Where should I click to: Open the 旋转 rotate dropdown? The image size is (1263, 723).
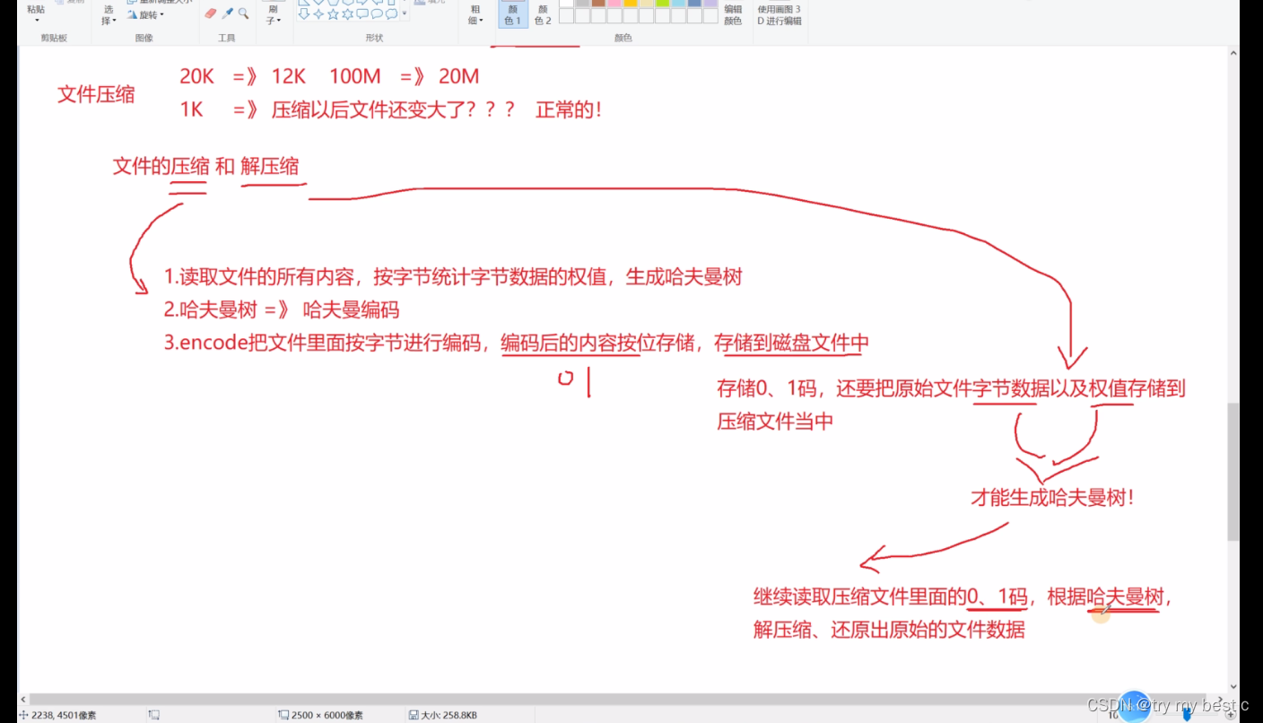tap(146, 15)
